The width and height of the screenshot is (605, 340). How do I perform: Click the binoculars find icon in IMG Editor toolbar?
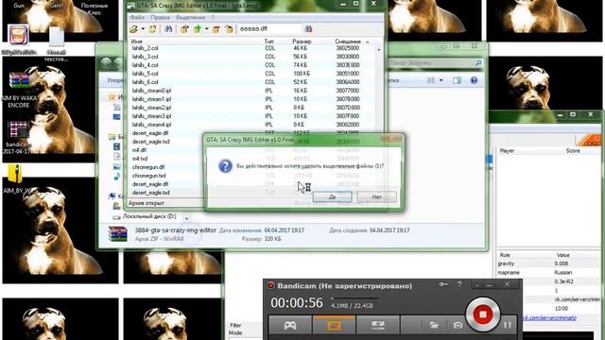pyautogui.click(x=168, y=29)
